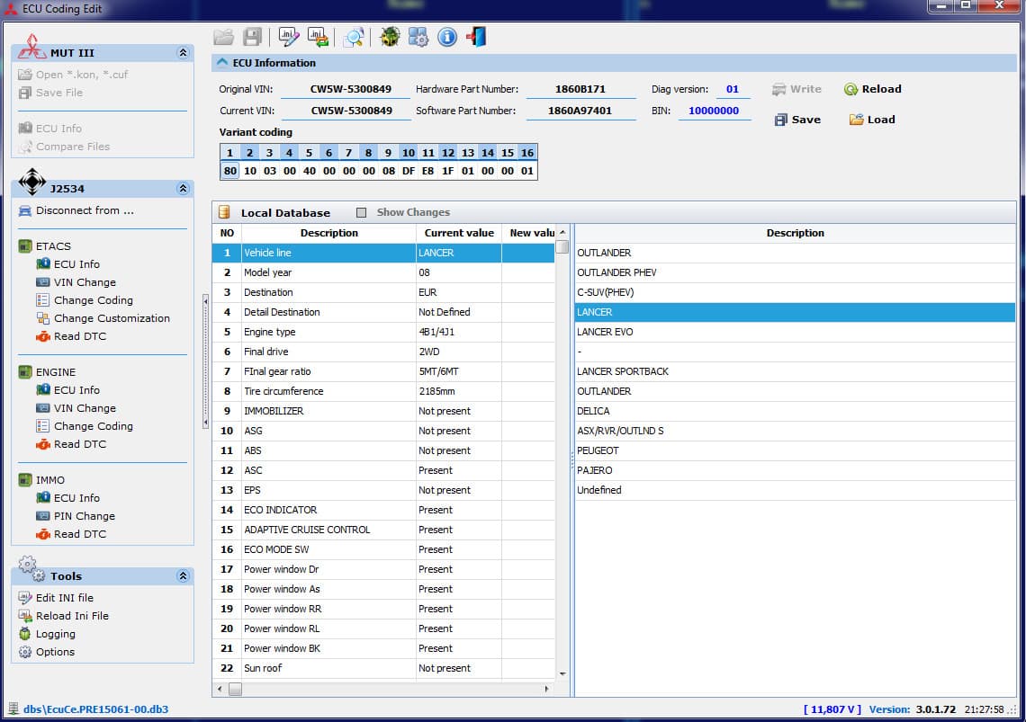1026x722 pixels.
Task: Click the green bug logging toolbar icon
Action: pyautogui.click(x=390, y=37)
